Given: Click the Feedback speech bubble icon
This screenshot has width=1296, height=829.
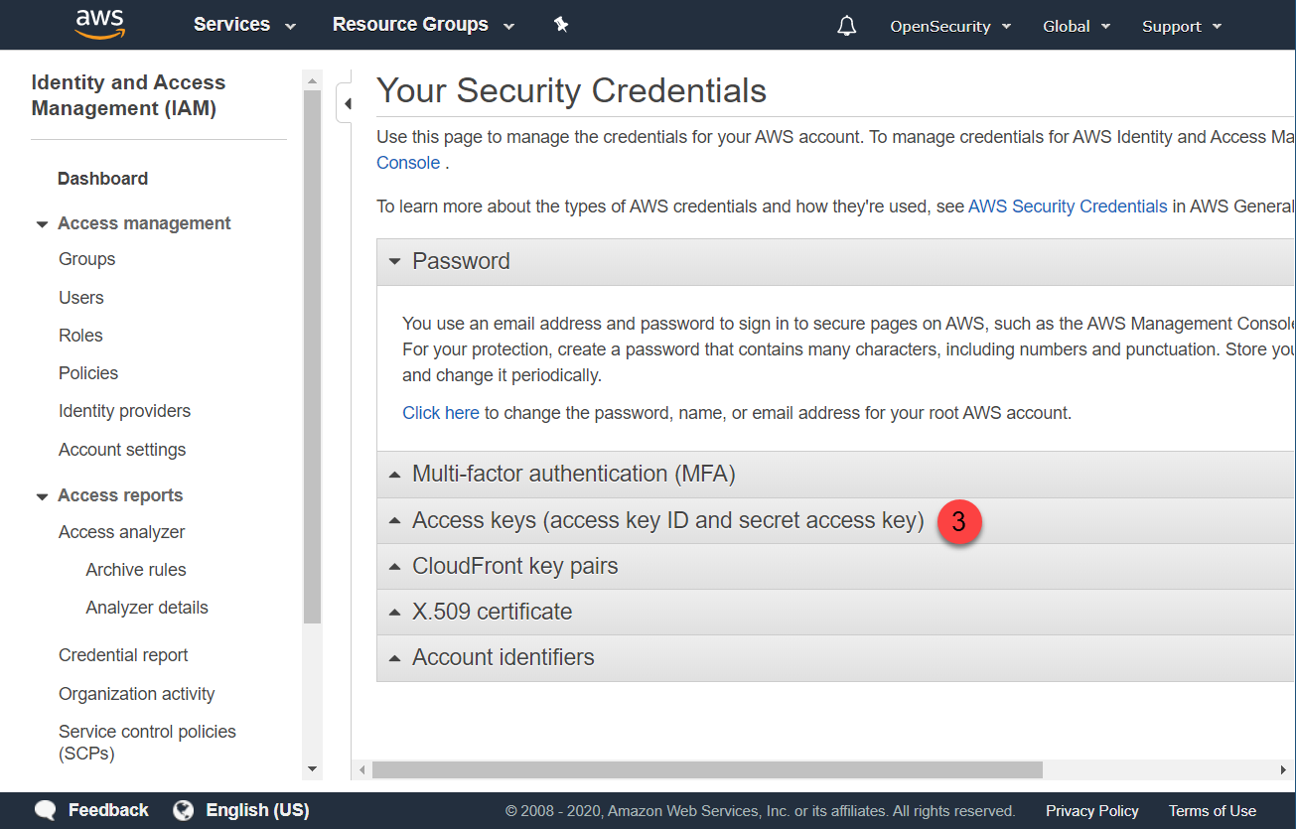Looking at the screenshot, I should [46, 810].
